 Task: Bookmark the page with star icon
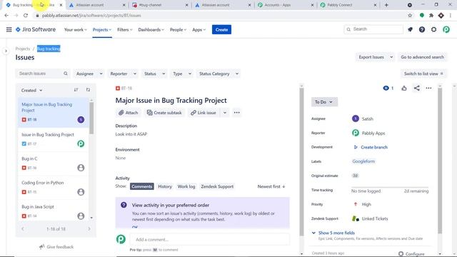coord(410,15)
